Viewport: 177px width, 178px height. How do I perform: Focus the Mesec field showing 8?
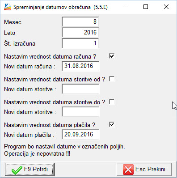(80, 22)
